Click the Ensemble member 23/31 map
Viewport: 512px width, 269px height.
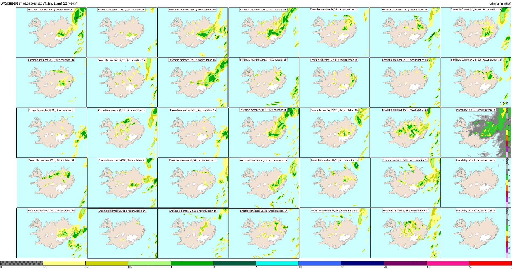pyautogui.click(x=264, y=133)
